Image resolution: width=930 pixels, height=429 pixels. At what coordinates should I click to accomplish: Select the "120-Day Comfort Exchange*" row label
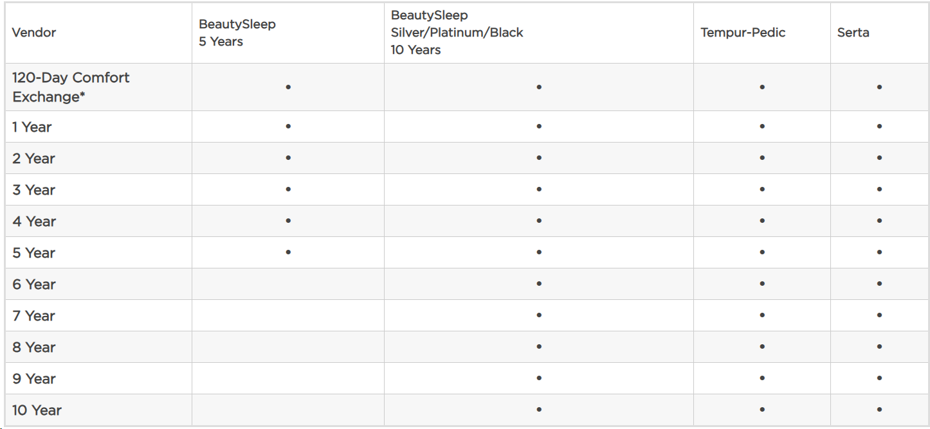coord(71,87)
